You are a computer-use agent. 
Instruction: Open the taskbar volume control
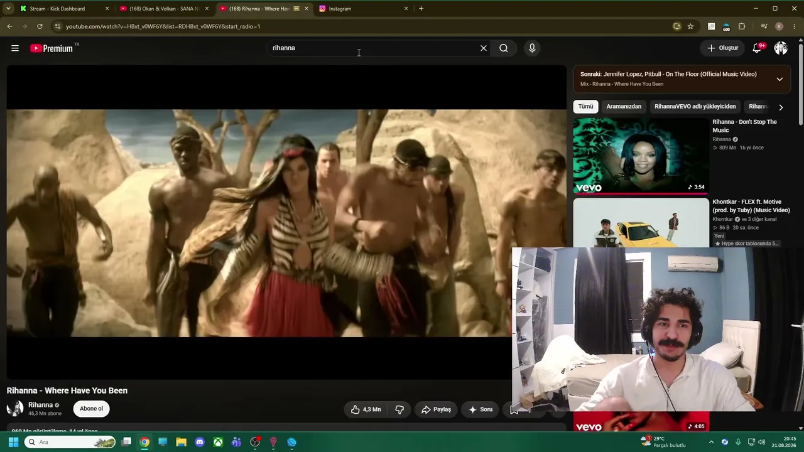click(x=763, y=442)
